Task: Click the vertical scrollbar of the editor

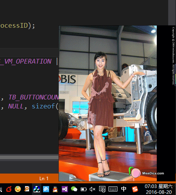Action: [x=172, y=12]
